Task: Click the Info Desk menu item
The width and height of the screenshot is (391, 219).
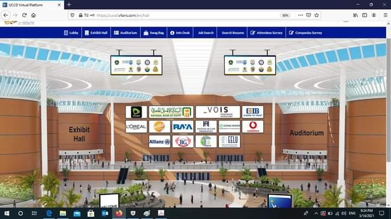Action: pyautogui.click(x=180, y=33)
